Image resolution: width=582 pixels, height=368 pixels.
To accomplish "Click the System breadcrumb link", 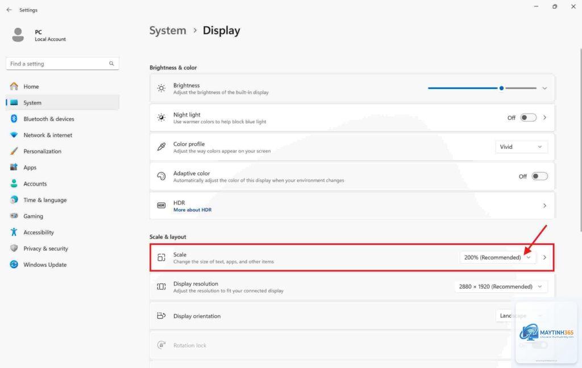I will coord(168,31).
